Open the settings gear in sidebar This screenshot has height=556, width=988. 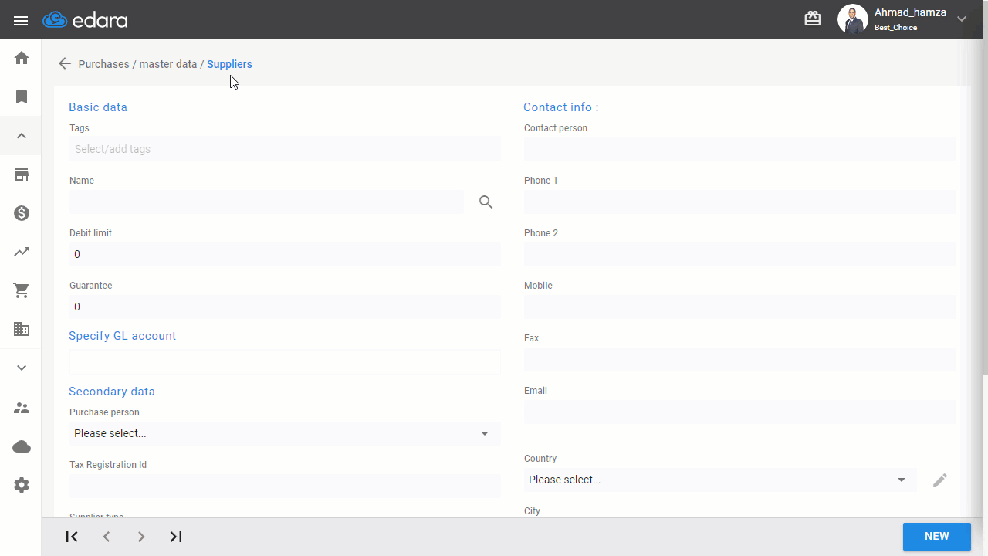pyautogui.click(x=22, y=485)
